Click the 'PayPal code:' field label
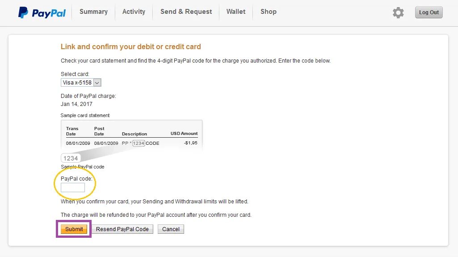Image resolution: width=458 pixels, height=257 pixels. [x=76, y=179]
